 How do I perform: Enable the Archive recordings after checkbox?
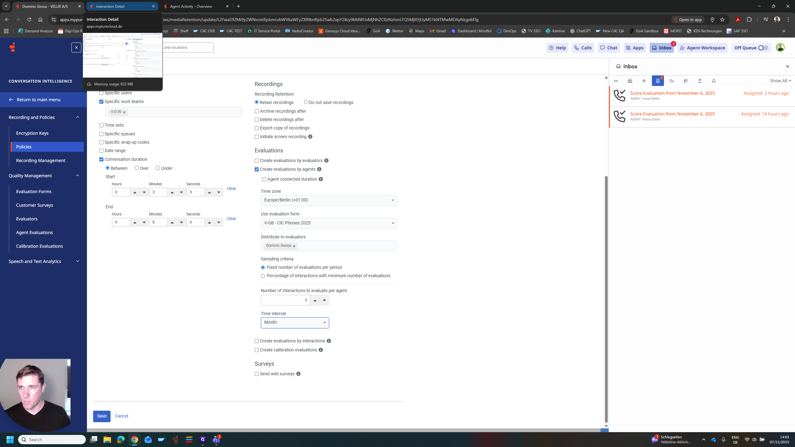click(x=257, y=111)
